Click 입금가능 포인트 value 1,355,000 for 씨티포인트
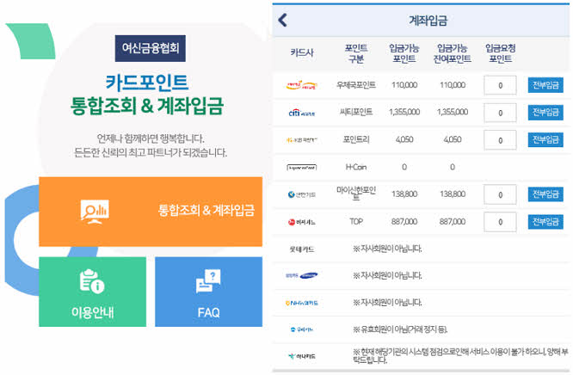Viewport: 573px width, 375px height. tap(404, 112)
